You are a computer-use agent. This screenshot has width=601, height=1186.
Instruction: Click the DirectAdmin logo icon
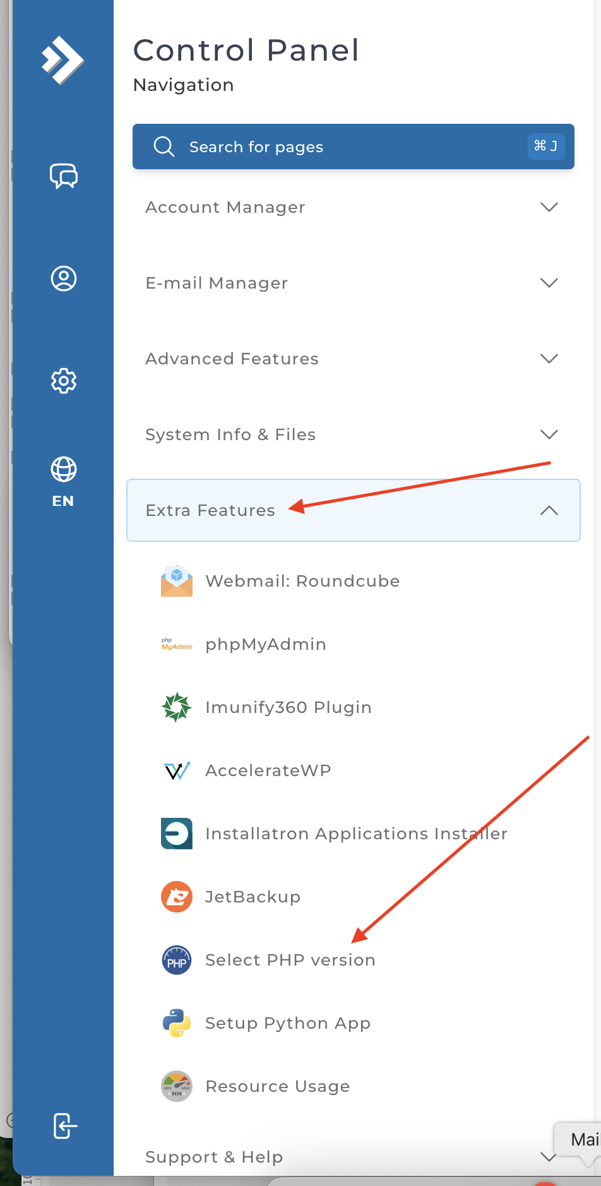[62, 60]
